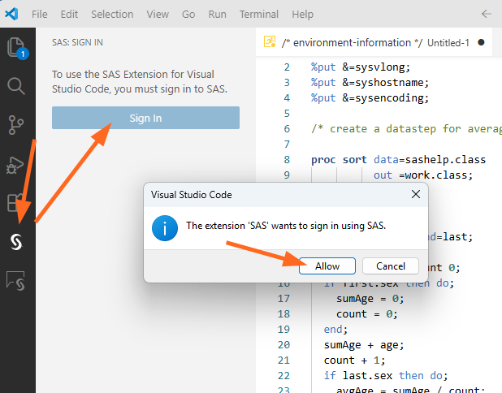Click the Sign In button
This screenshot has height=393, width=502.
(x=145, y=118)
